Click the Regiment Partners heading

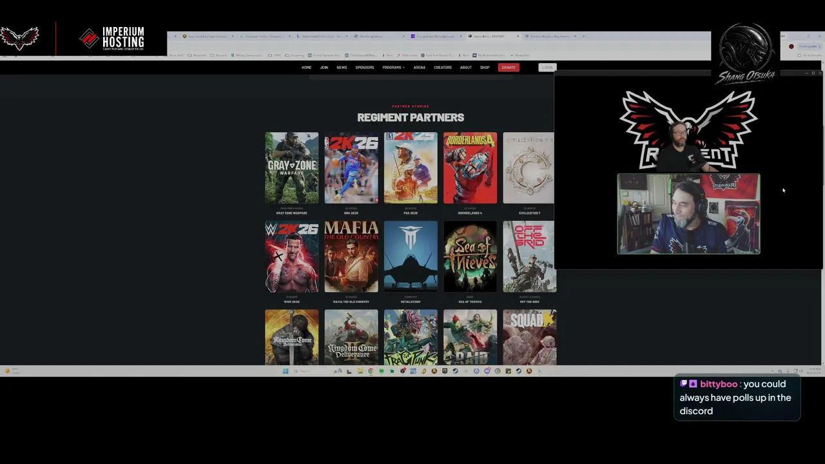(x=411, y=117)
